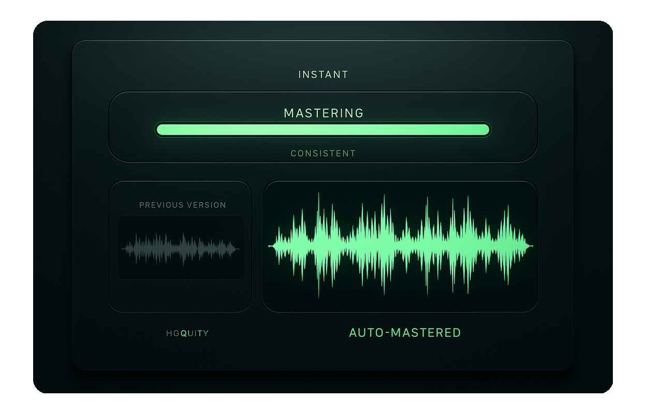Click the middle of the green progress bar
Image resolution: width=646 pixels, height=414 pixels.
323,130
